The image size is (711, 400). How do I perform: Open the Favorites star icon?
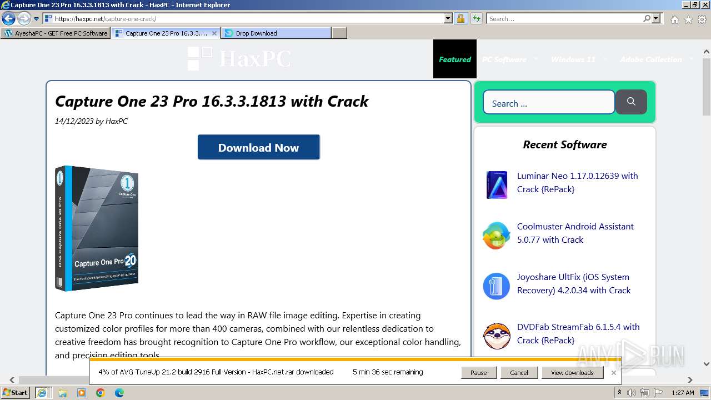coord(688,19)
